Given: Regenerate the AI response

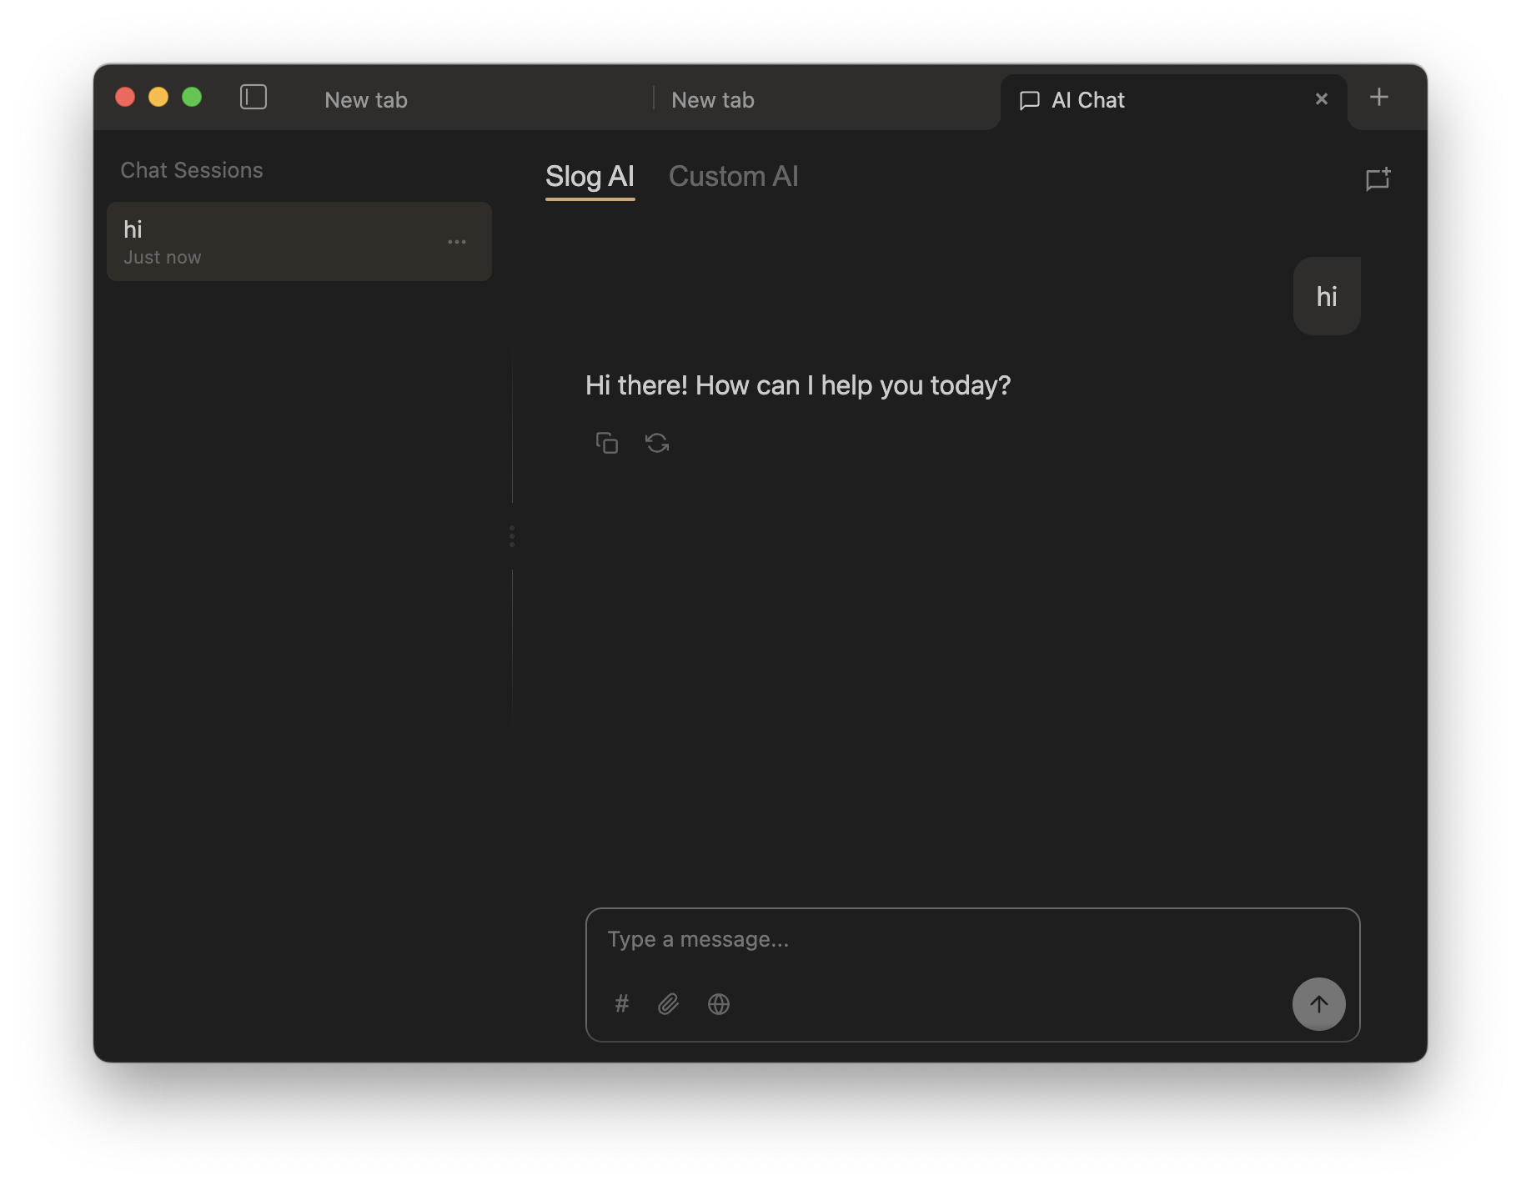Looking at the screenshot, I should coord(657,443).
